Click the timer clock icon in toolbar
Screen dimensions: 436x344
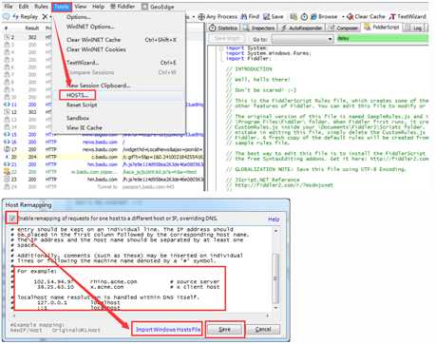[304, 16]
